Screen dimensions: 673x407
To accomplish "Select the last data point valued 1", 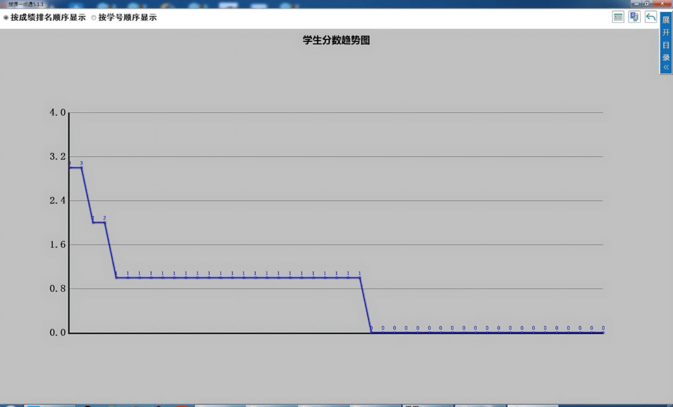I will tap(360, 277).
